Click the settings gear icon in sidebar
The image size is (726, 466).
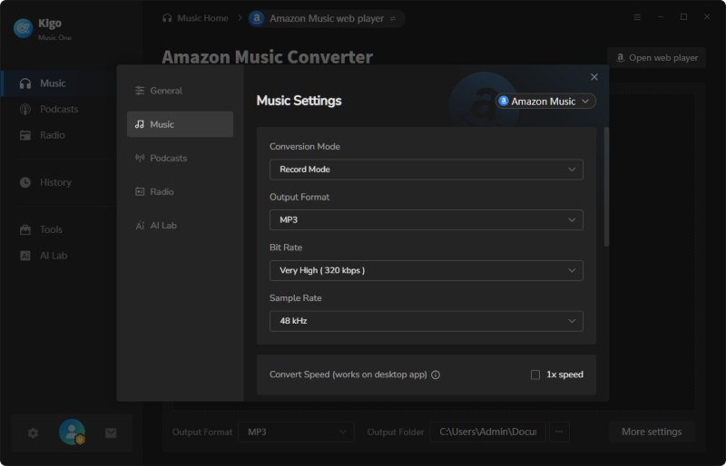(x=33, y=433)
